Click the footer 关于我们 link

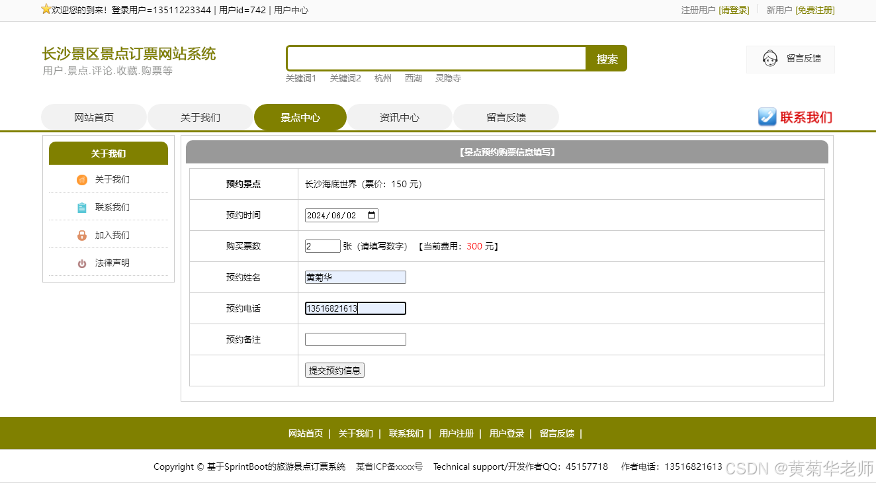pos(356,433)
